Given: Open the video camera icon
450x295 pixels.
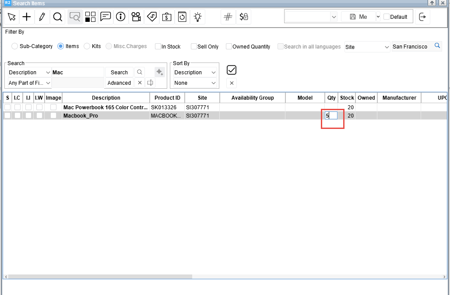Looking at the screenshot, I should pos(136,17).
